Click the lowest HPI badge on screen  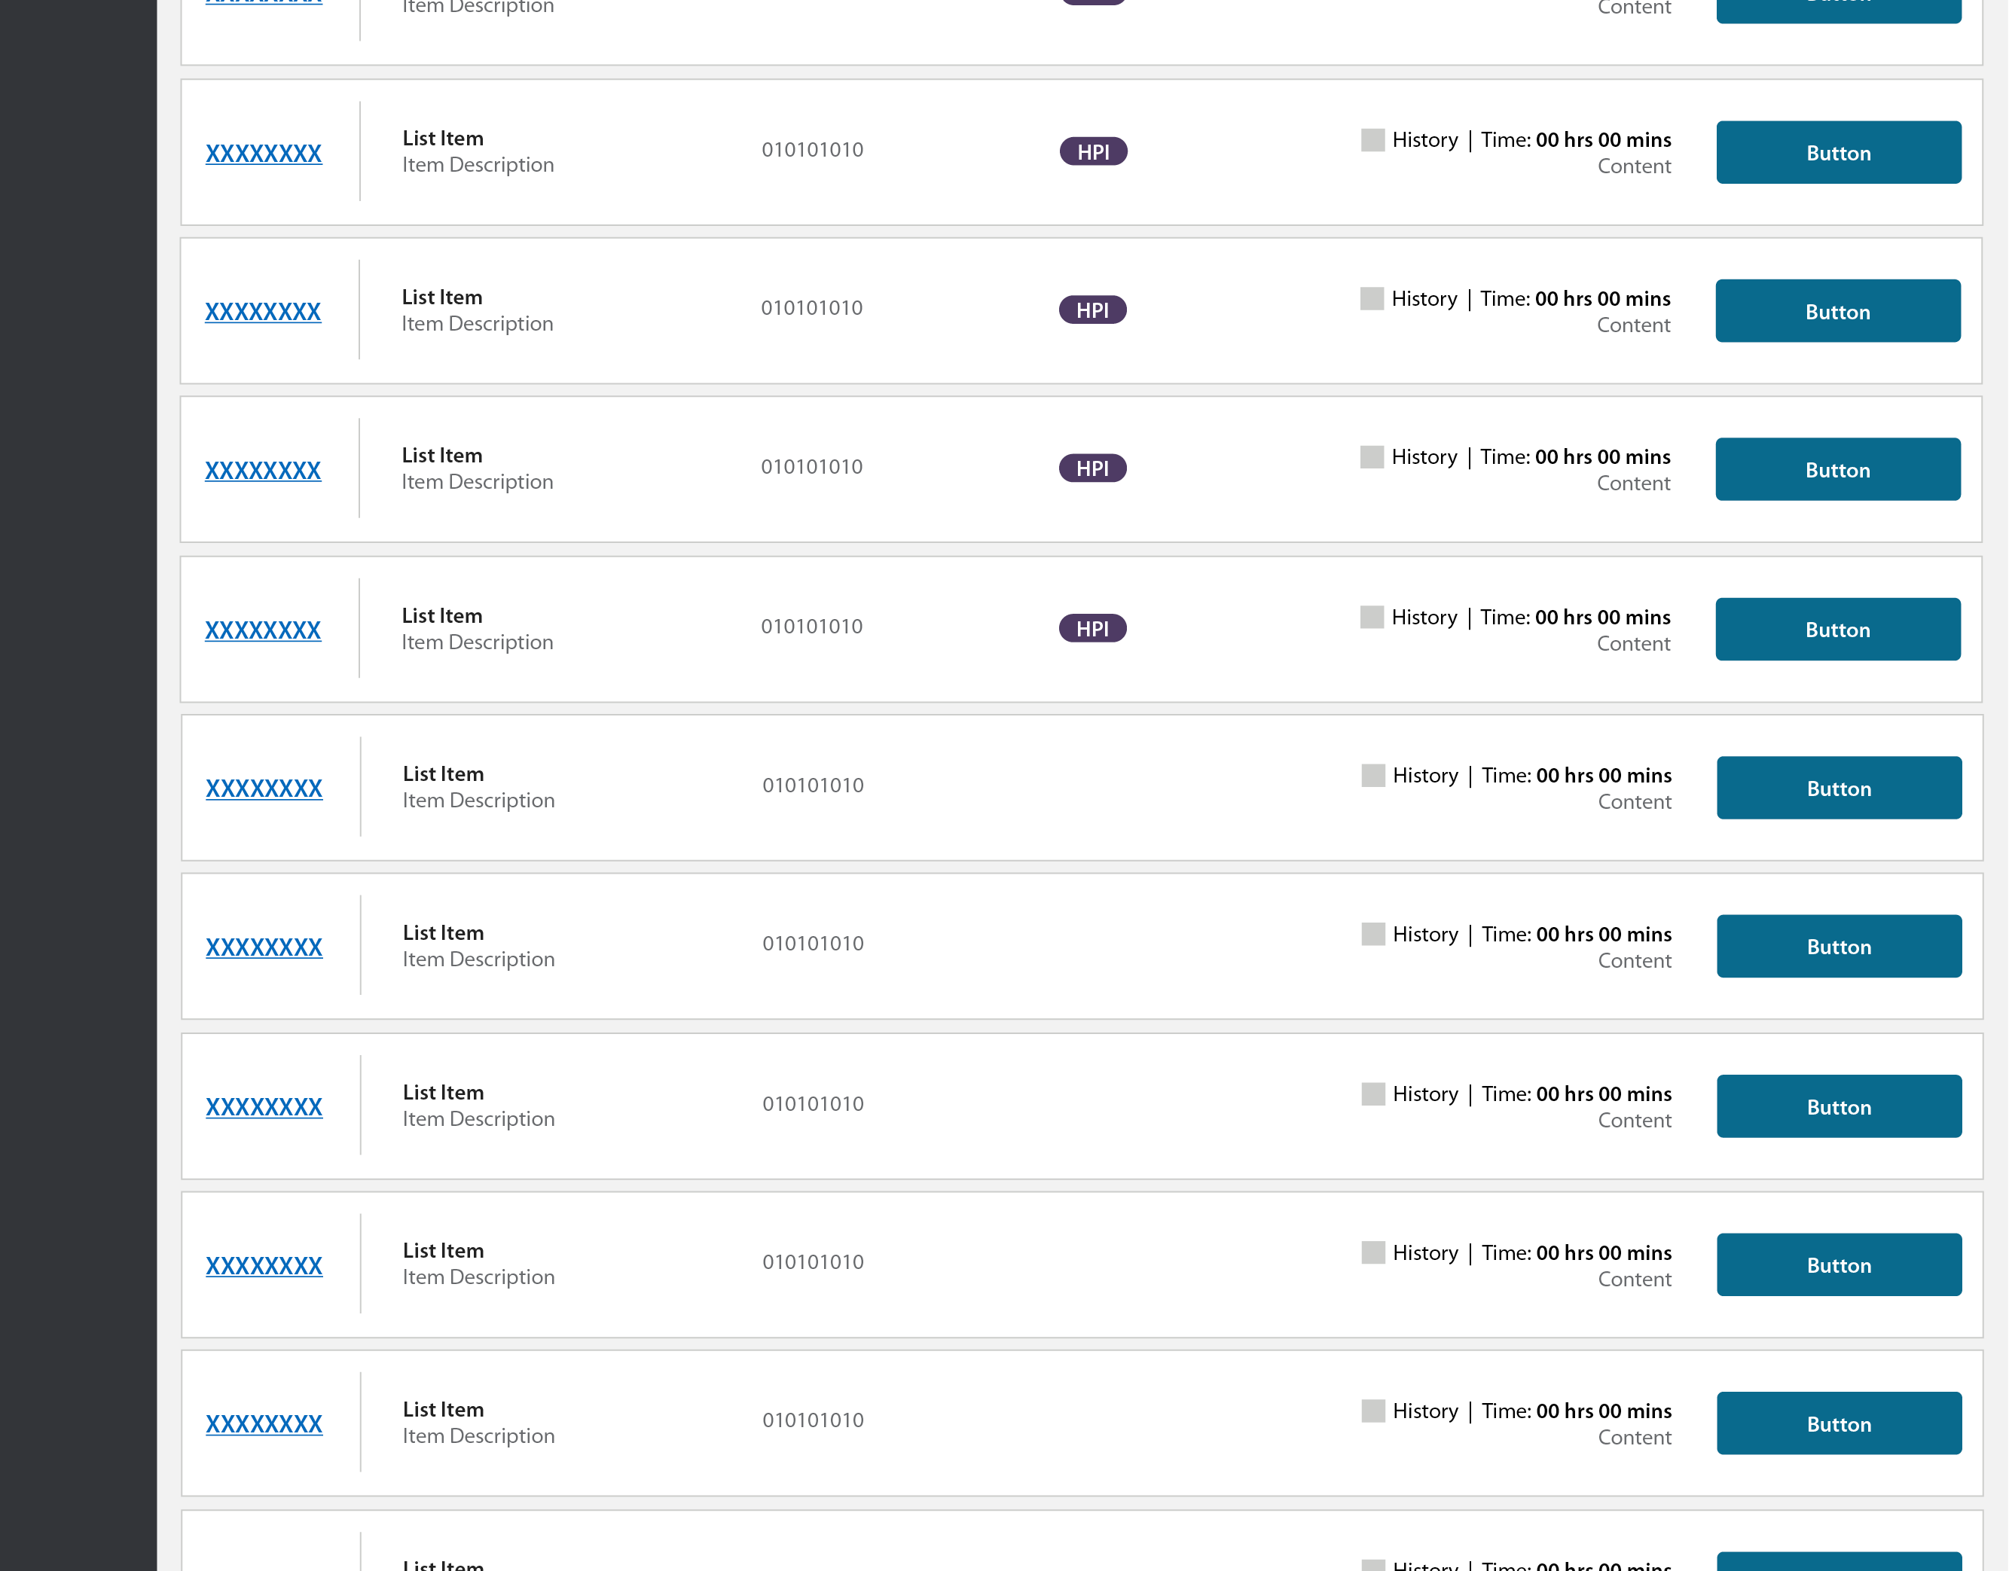pos(1092,628)
